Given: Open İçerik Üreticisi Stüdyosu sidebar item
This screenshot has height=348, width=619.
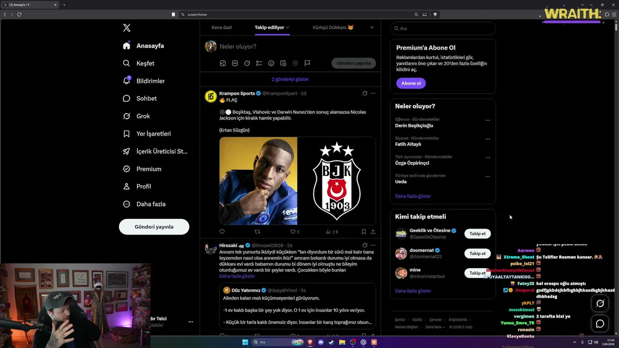Looking at the screenshot, I should (x=155, y=151).
